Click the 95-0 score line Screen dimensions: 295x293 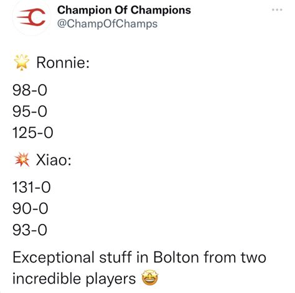pyautogui.click(x=30, y=111)
